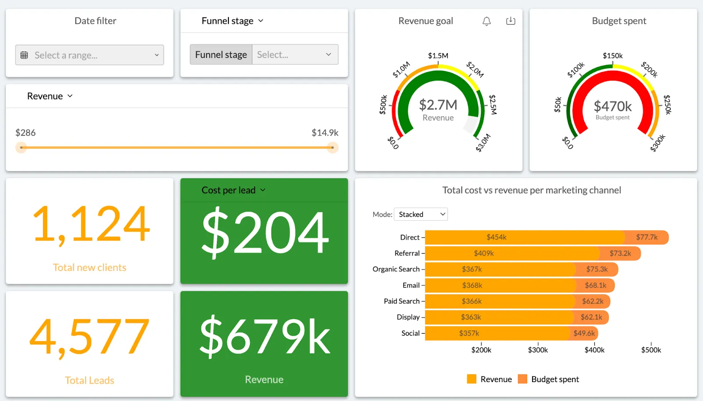The width and height of the screenshot is (703, 401).
Task: Click the $150k tick on Budget gauge
Action: coord(612,55)
